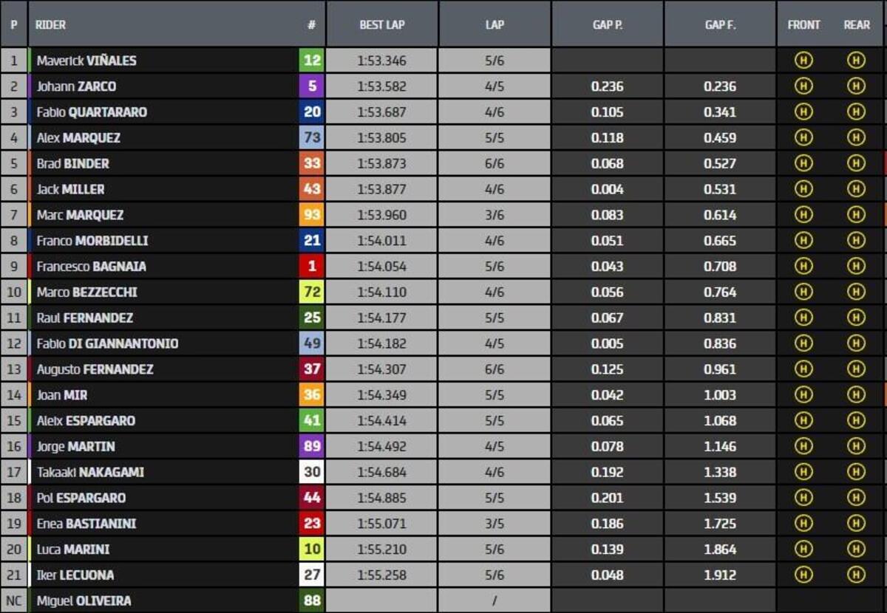Click Miguel OLIVEIRA's rider name
This screenshot has width=887, height=613.
[x=84, y=600]
